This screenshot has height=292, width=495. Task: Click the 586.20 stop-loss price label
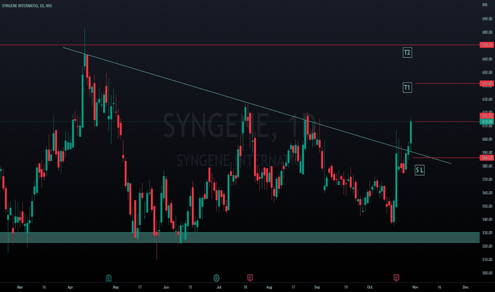487,158
